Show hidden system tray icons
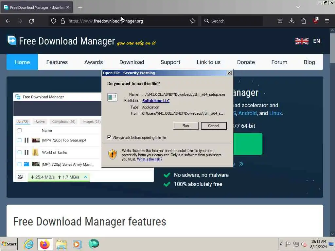Screen dimensions: 335x251 point(281,244)
